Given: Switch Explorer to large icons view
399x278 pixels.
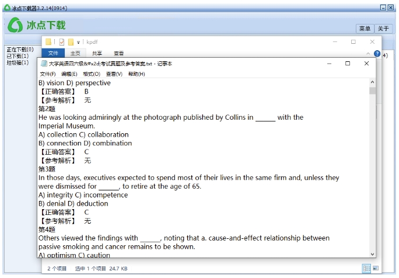Looking at the screenshot, I should 376,268.
